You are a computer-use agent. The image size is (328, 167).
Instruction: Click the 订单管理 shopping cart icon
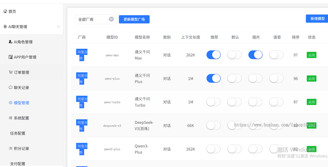coord(11,72)
